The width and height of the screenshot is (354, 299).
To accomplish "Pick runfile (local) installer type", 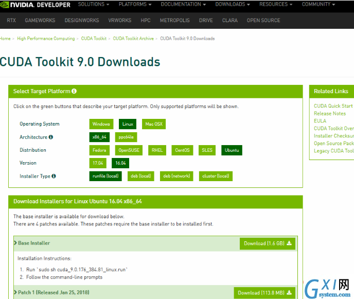I will [x=105, y=176].
